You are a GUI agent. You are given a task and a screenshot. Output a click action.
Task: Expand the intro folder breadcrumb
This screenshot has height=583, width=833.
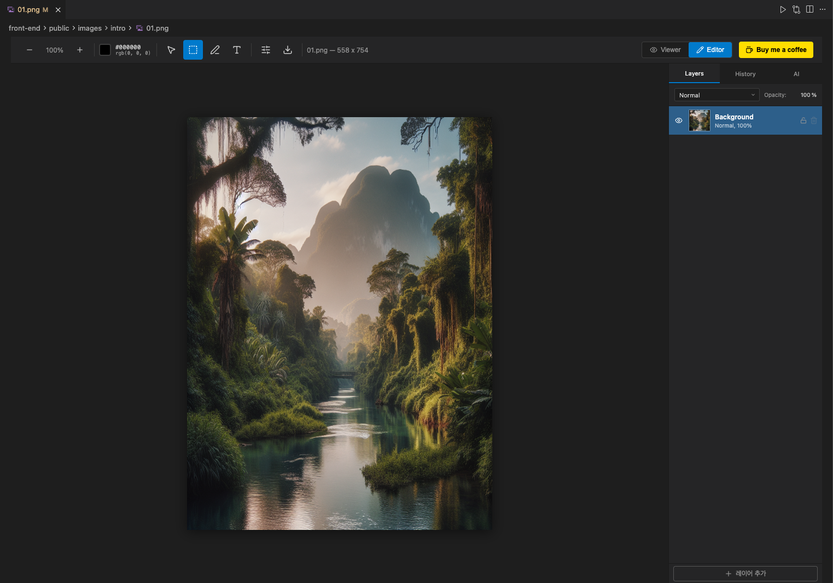(x=118, y=28)
